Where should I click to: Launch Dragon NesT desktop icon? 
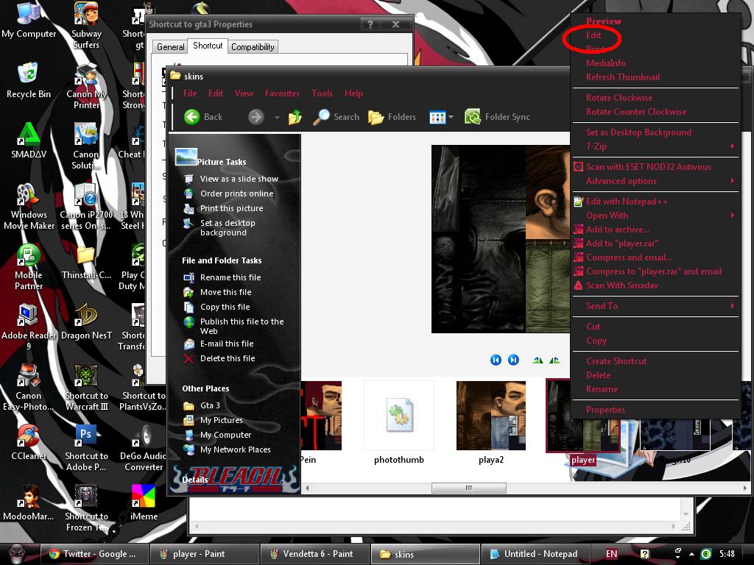pyautogui.click(x=86, y=322)
